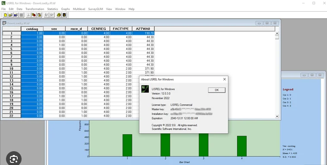Click the Copy toolbar icon
This screenshot has width=327, height=165.
tap(34, 15)
